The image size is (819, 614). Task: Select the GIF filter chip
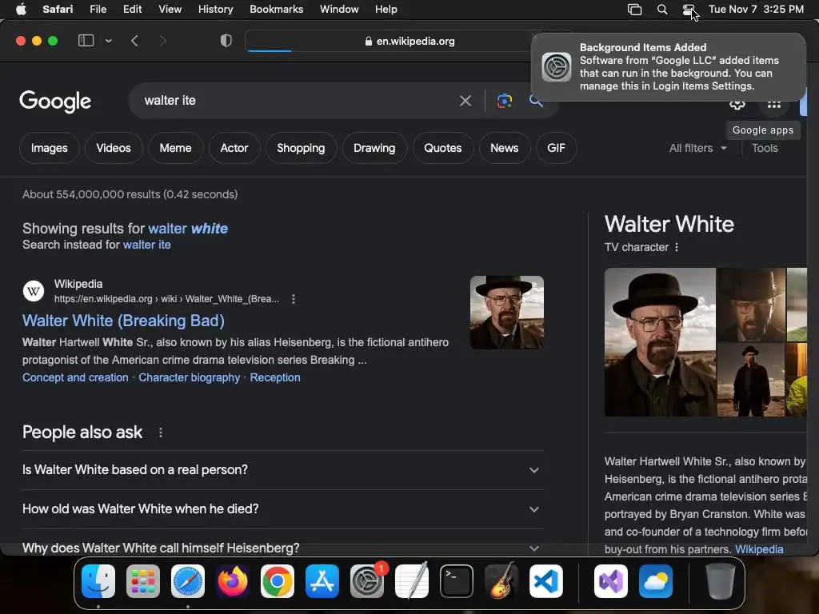(x=557, y=148)
